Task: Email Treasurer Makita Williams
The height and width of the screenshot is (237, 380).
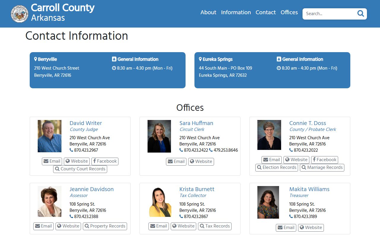Action: coord(286,228)
